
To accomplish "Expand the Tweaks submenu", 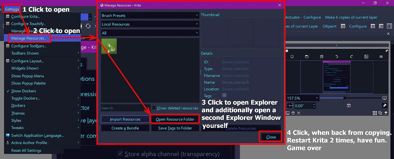I will (x=42, y=128).
